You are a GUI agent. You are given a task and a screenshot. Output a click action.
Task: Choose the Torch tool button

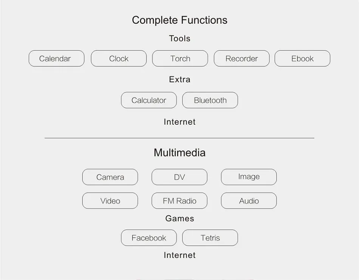[180, 59]
